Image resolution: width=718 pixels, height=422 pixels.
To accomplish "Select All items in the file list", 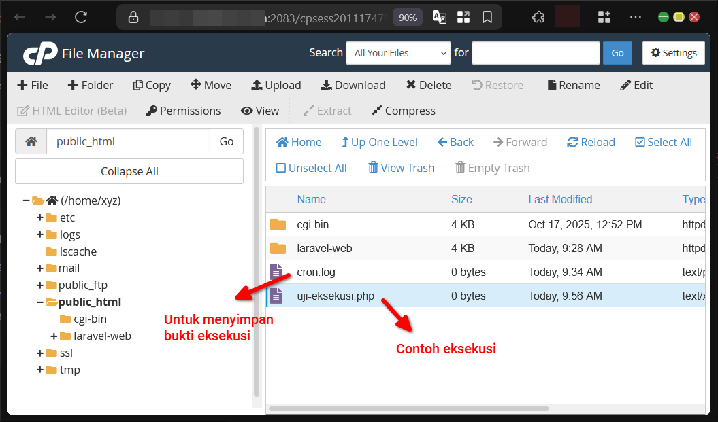I will (x=662, y=142).
